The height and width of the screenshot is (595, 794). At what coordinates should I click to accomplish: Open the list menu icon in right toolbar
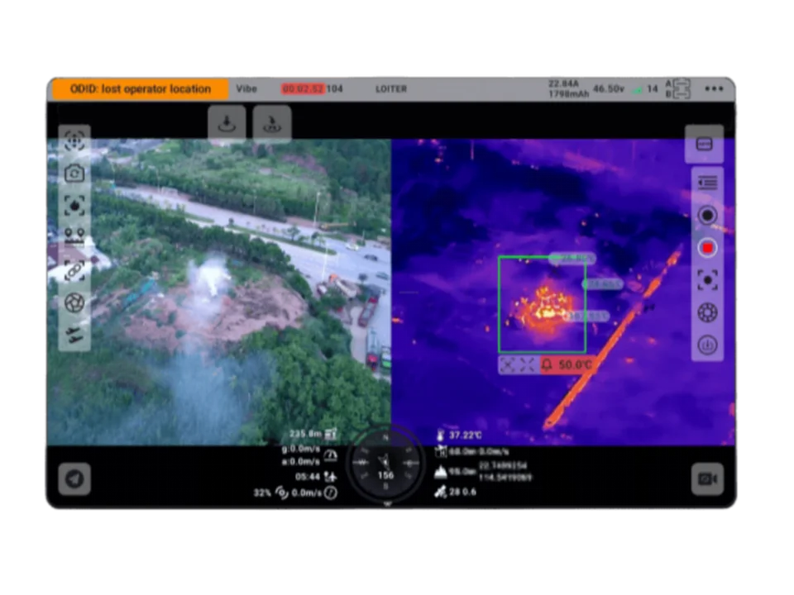707,182
